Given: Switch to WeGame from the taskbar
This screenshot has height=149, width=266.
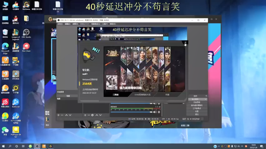Looking at the screenshot, I should (51, 146).
